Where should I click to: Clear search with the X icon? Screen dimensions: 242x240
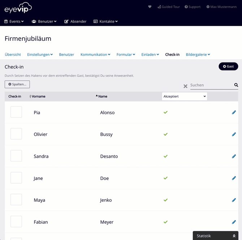coord(185,86)
